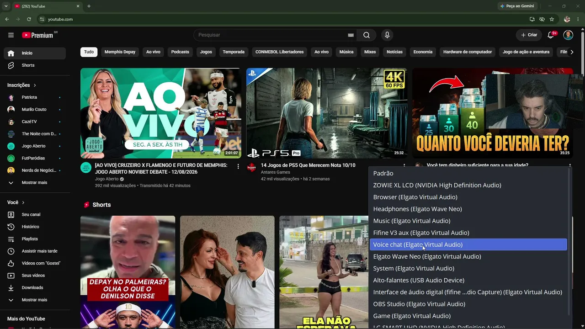Open Assistir mais tarde list
The width and height of the screenshot is (585, 329).
point(35,251)
